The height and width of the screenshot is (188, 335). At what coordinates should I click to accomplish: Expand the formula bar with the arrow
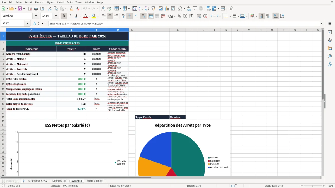322,24
